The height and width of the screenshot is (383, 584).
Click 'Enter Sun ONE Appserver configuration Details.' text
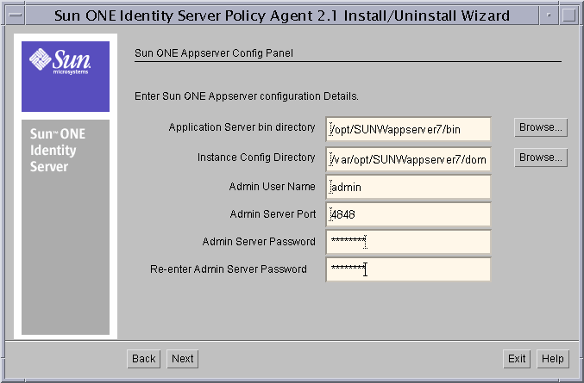click(x=246, y=96)
